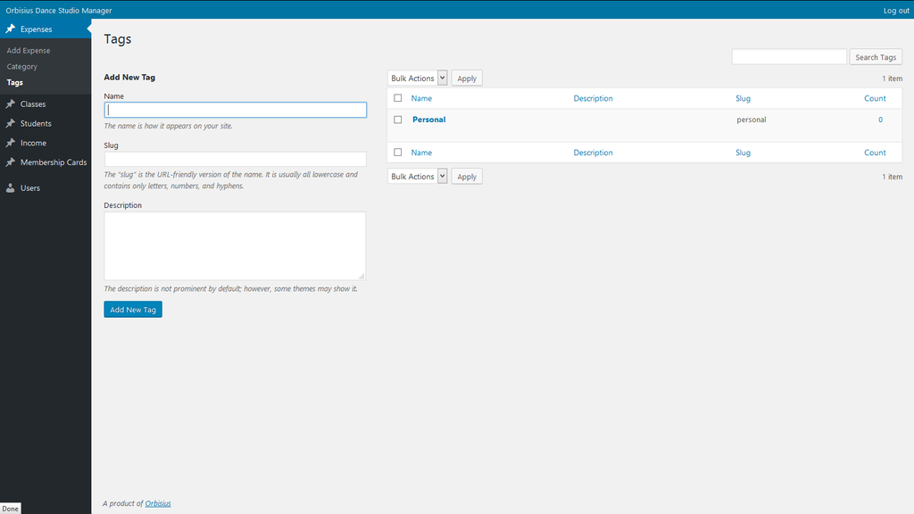Go to Add Expense submenu

[x=29, y=51]
